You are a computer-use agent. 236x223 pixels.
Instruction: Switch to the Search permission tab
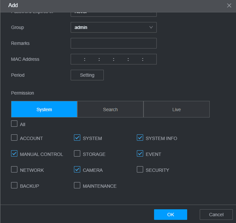point(110,109)
